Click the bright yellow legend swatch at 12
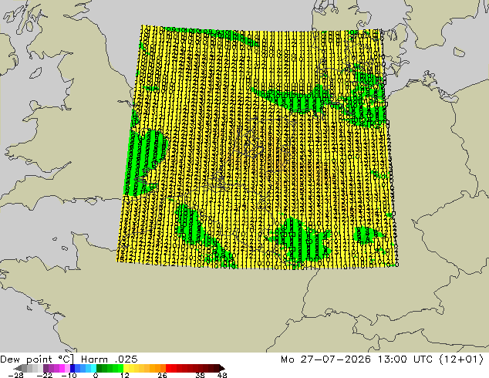Image resolution: width=489 pixels, height=378 pixels. (x=126, y=368)
